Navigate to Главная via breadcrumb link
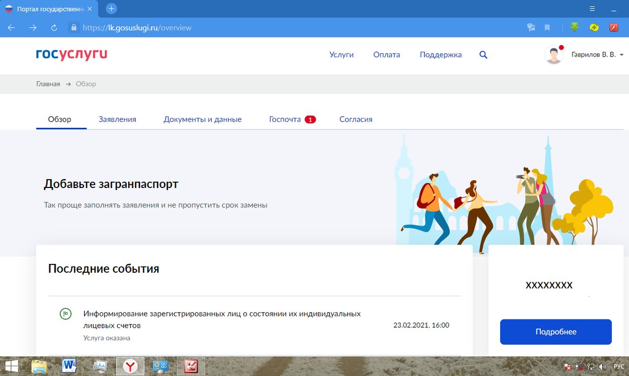Viewport: 629px width, 376px height. coord(47,83)
